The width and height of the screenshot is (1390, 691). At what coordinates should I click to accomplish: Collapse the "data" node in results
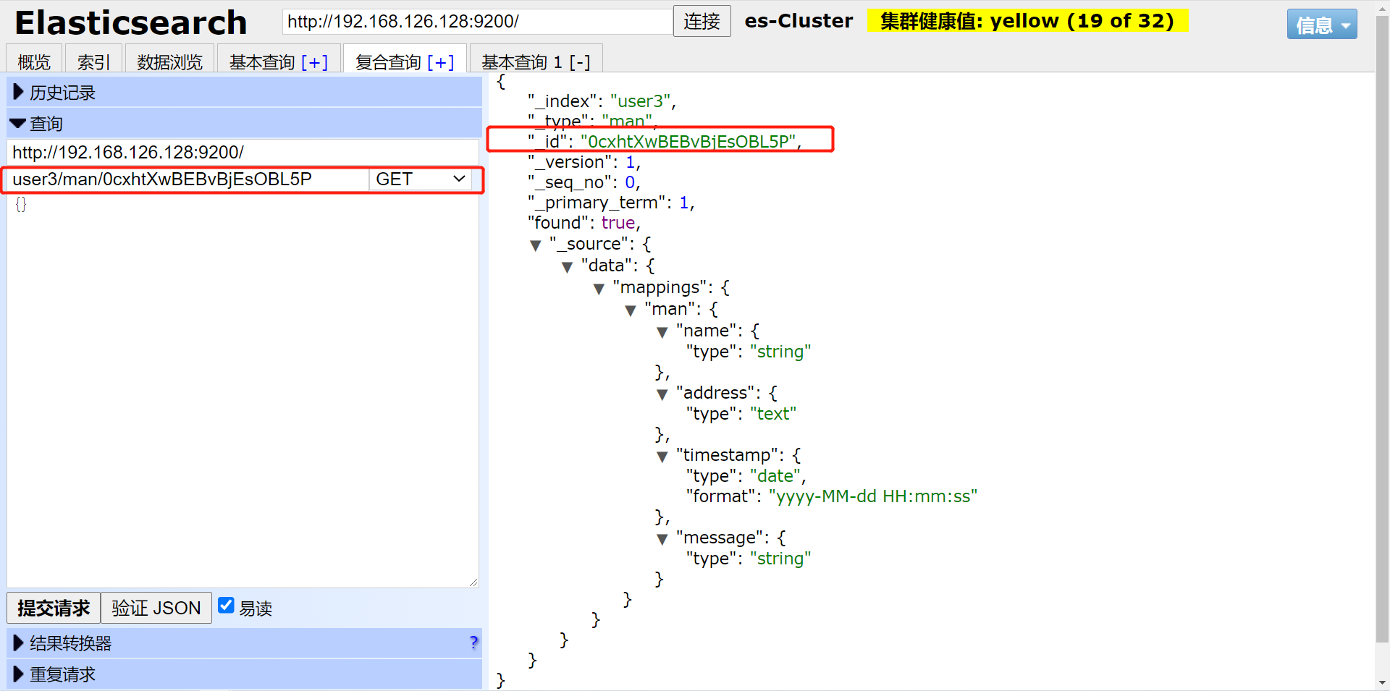point(568,267)
